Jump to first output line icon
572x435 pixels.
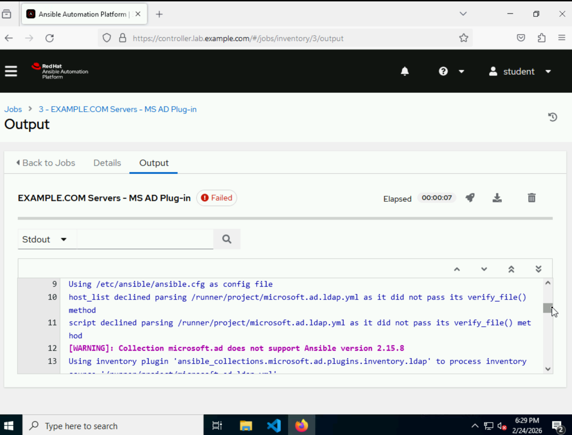(511, 269)
